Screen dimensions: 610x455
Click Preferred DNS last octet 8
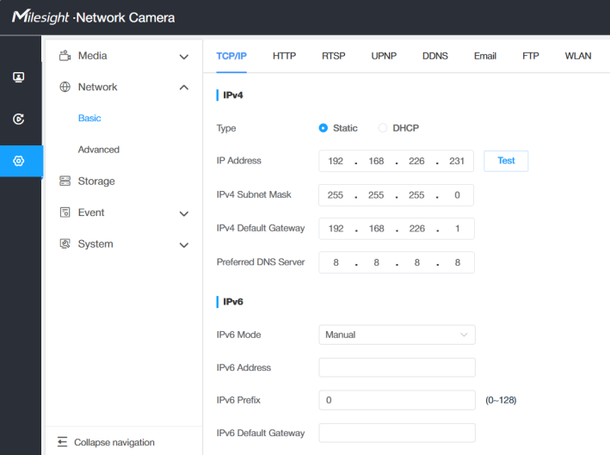458,262
